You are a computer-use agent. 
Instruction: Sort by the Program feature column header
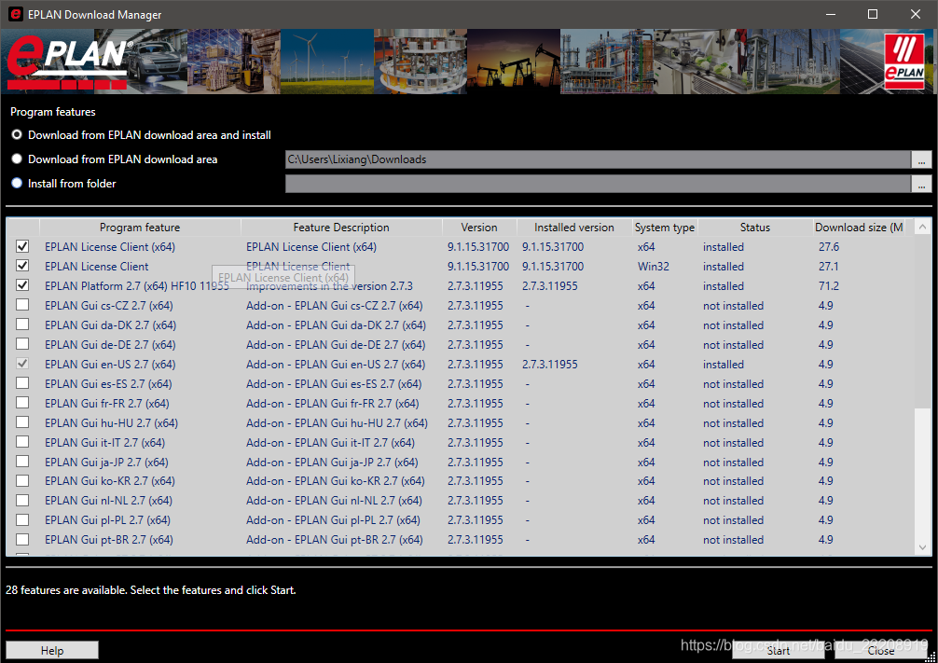coord(140,228)
